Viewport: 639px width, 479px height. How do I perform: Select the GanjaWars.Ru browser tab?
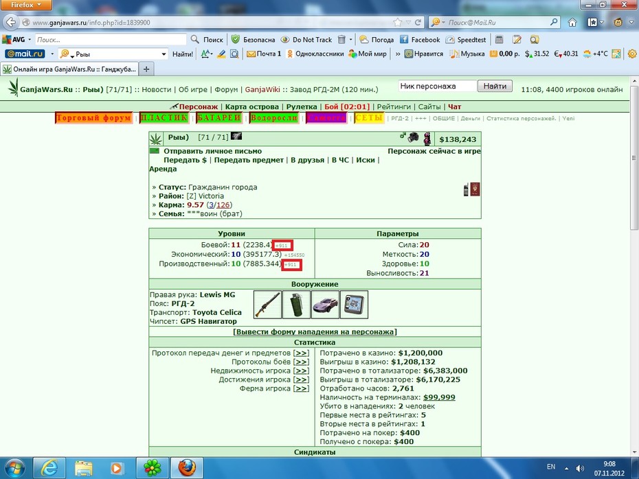point(69,69)
